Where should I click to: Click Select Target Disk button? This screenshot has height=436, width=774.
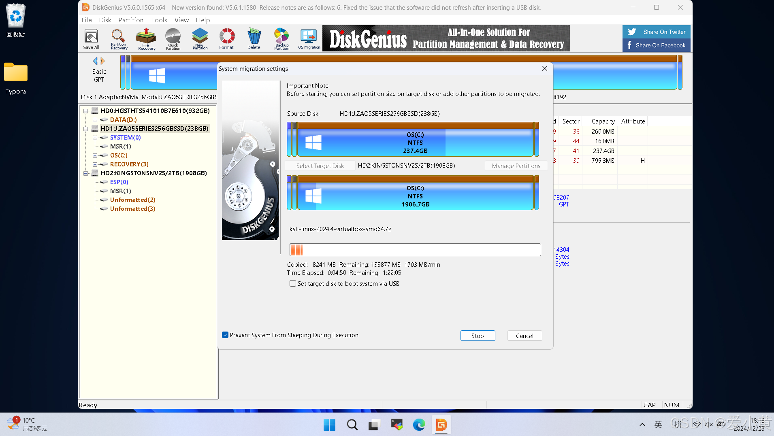(320, 166)
